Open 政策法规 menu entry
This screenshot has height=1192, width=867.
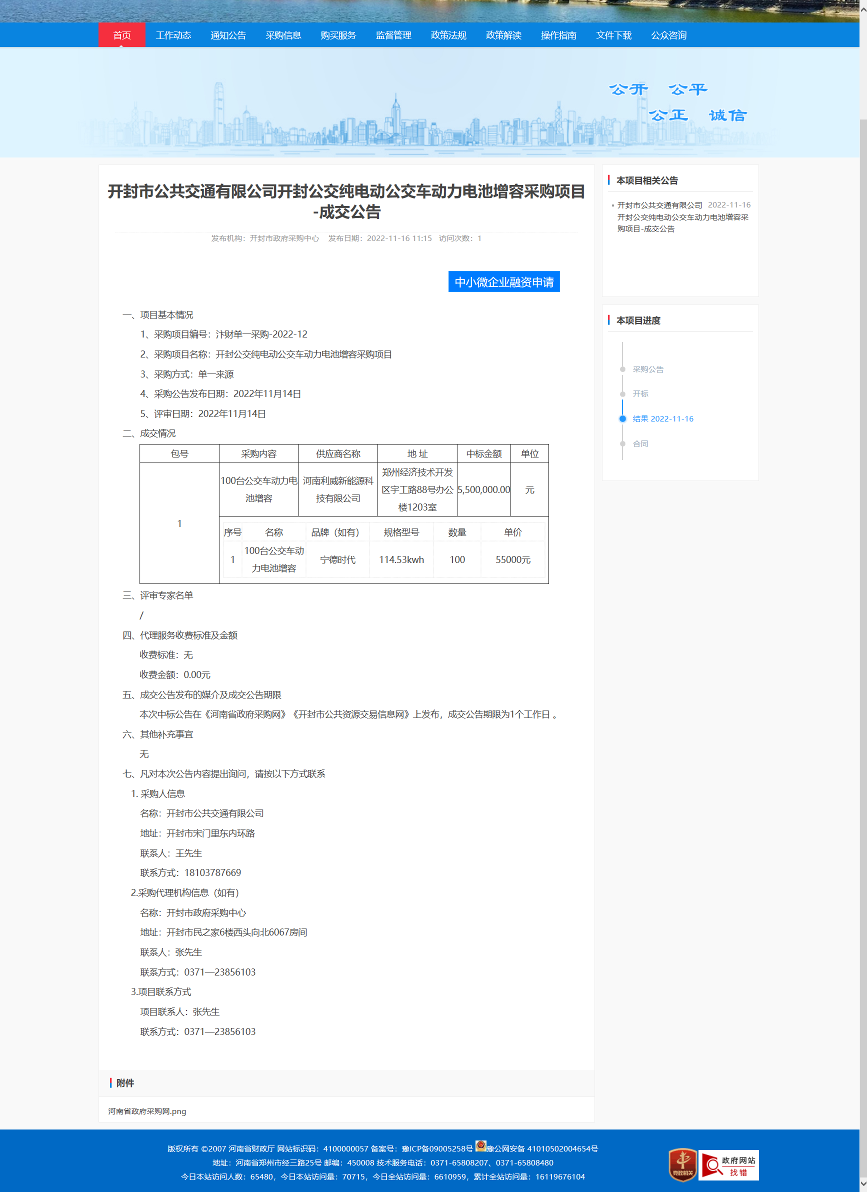(x=448, y=35)
